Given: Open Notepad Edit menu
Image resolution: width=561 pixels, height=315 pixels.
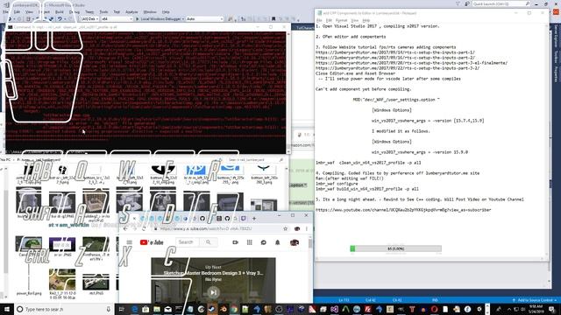Looking at the screenshot, I should tap(329, 20).
